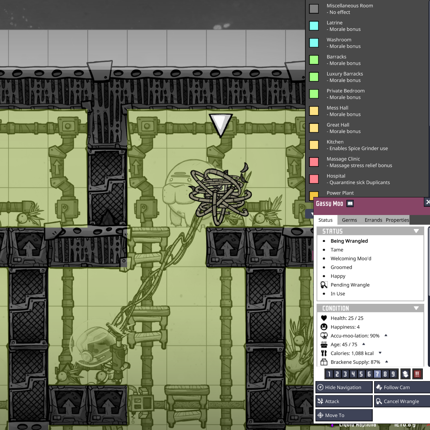Select priority level 3
430x430 pixels.
[x=345, y=374]
